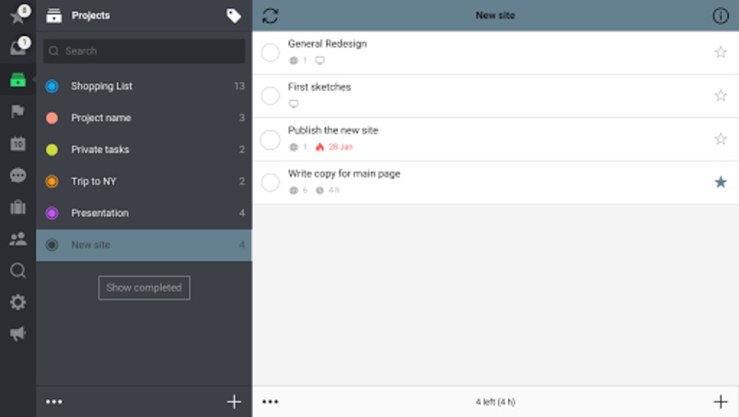The width and height of the screenshot is (739, 417).
Task: Check off the First sketches task
Action: click(x=270, y=96)
